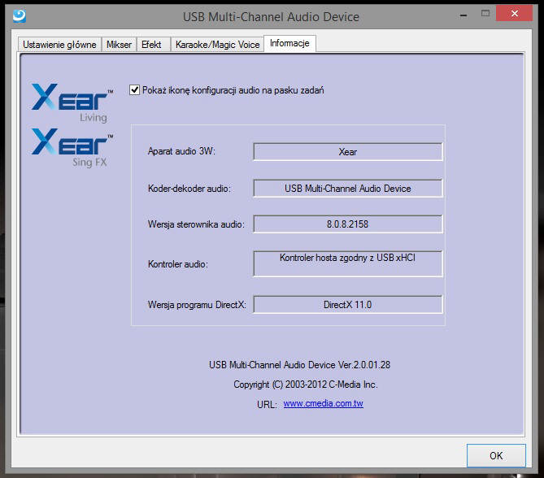Click the DirectX 11.0 field
Image resolution: width=544 pixels, height=478 pixels.
348,304
